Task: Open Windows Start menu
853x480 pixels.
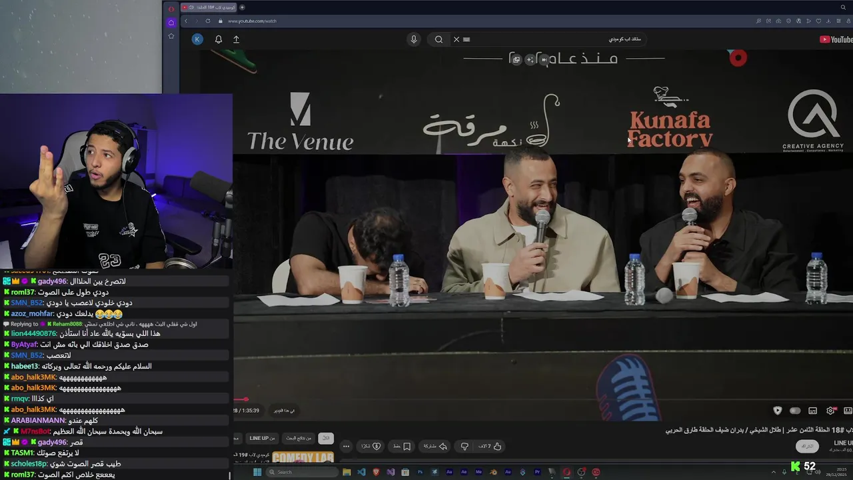Action: (257, 472)
